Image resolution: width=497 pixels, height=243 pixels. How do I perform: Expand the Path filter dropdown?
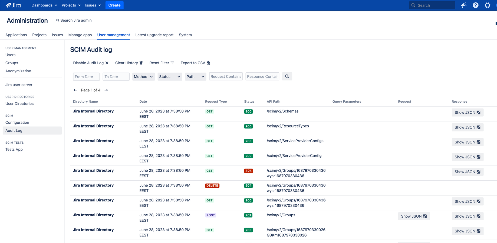click(x=196, y=77)
